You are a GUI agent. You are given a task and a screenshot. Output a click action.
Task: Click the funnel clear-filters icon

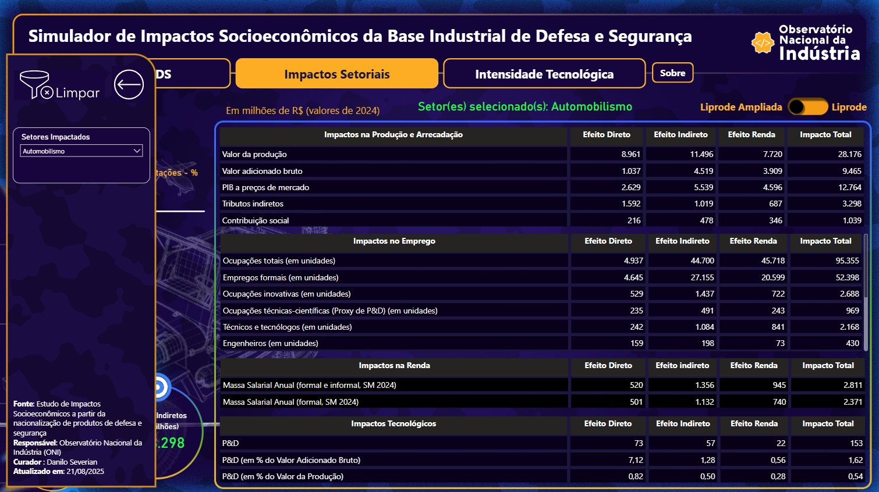point(36,85)
